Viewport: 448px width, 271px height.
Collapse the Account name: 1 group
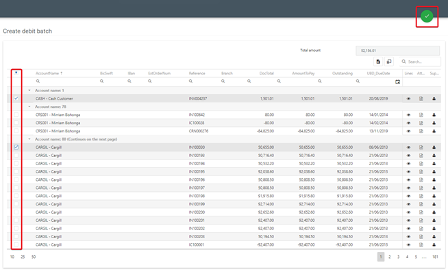click(29, 90)
